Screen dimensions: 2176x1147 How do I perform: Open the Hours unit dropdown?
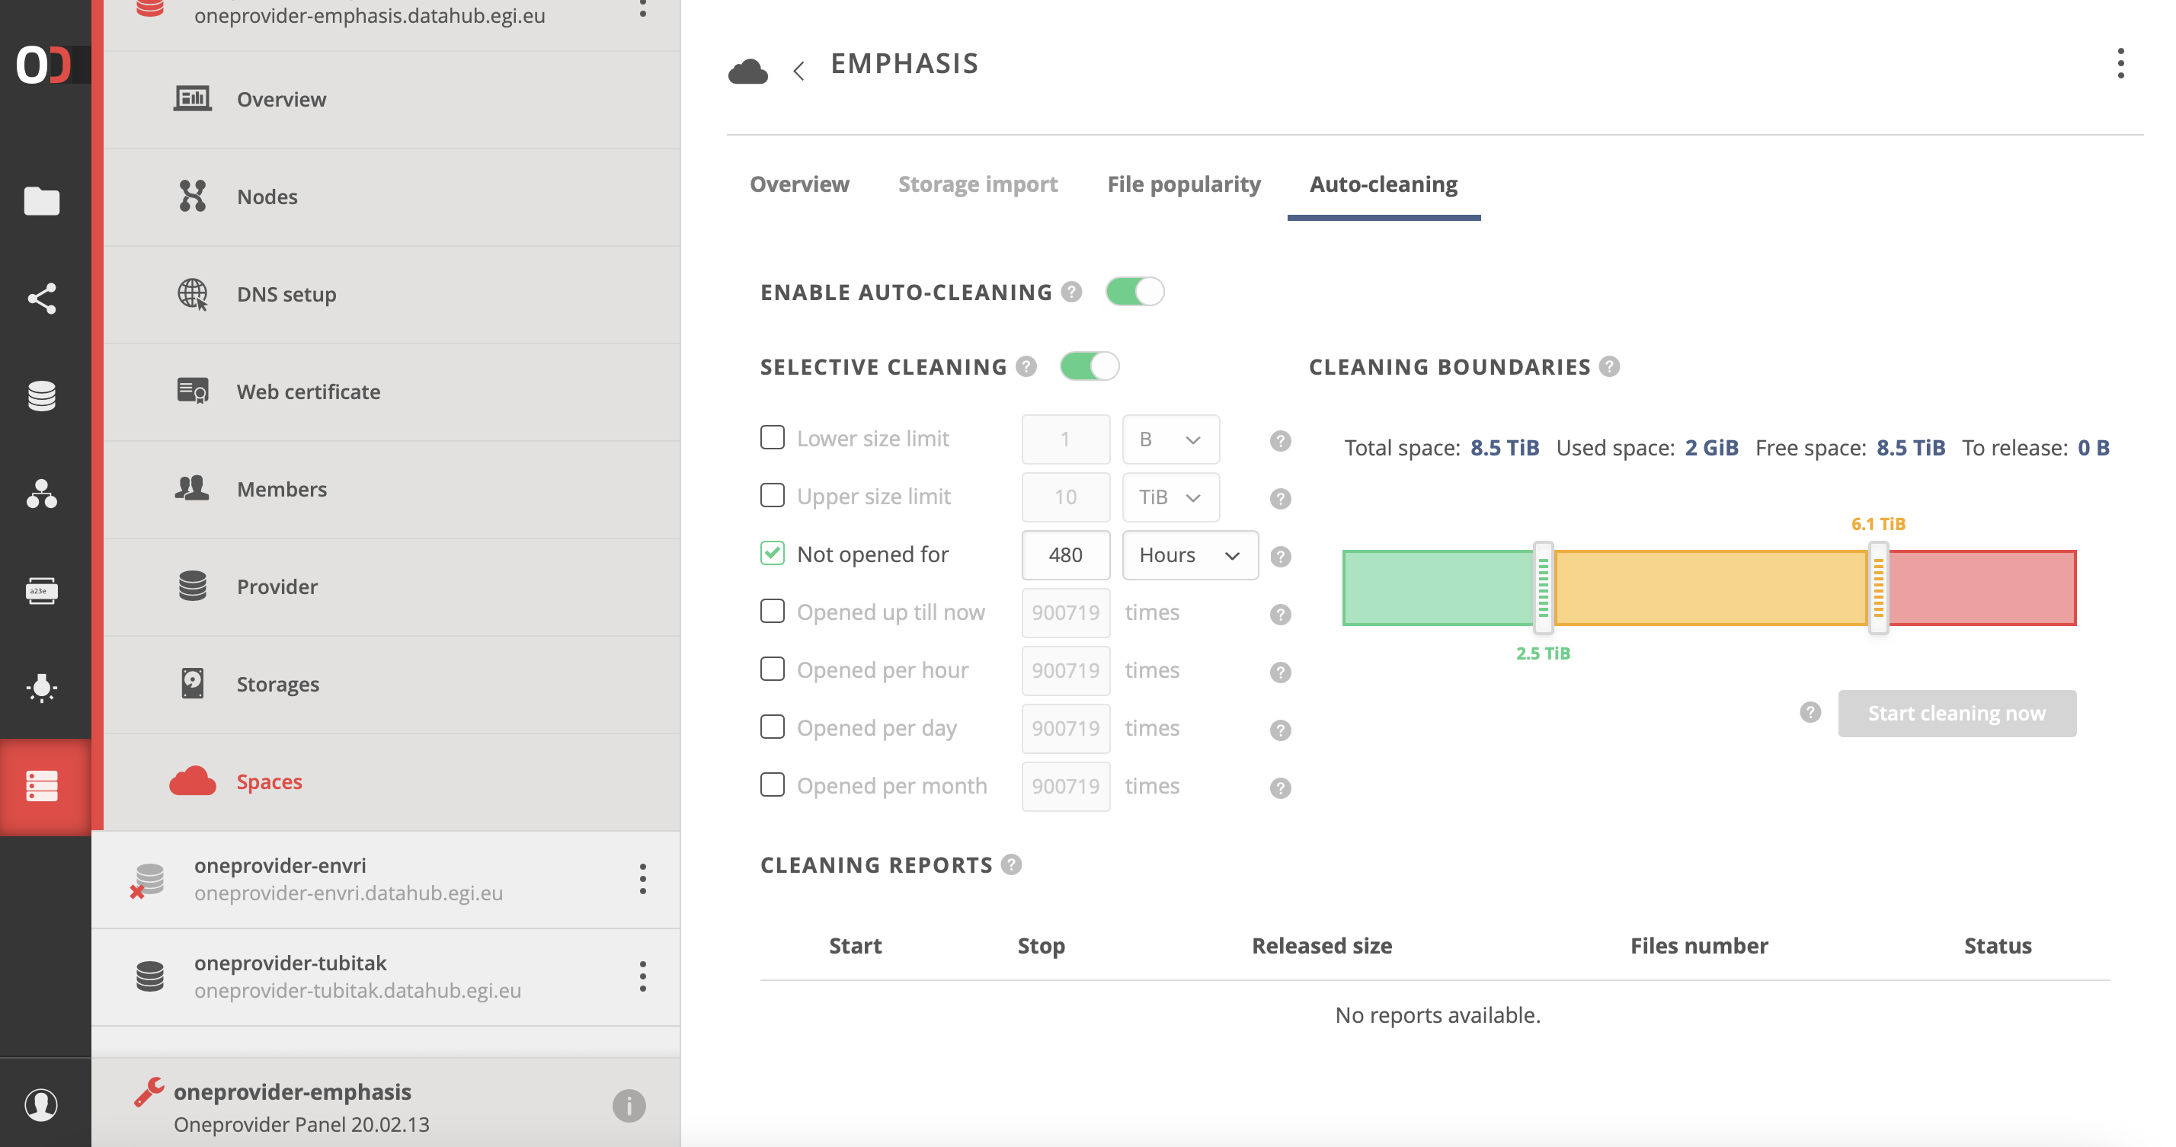[x=1189, y=555]
